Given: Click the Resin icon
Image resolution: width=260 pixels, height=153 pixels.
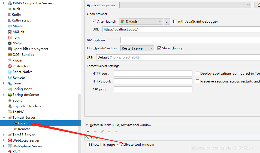Looking at the screenshot, I should point(10,83).
